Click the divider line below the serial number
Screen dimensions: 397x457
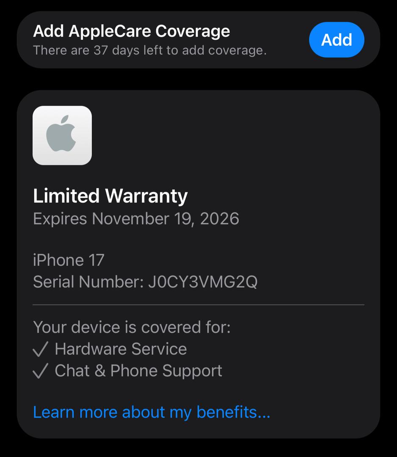[x=198, y=305]
